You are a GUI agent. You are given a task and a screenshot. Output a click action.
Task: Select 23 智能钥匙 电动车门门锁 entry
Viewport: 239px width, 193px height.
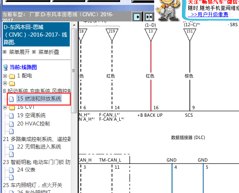pos(37,162)
